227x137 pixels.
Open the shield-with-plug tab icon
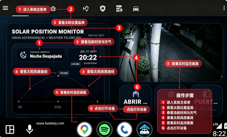(x=86, y=9)
